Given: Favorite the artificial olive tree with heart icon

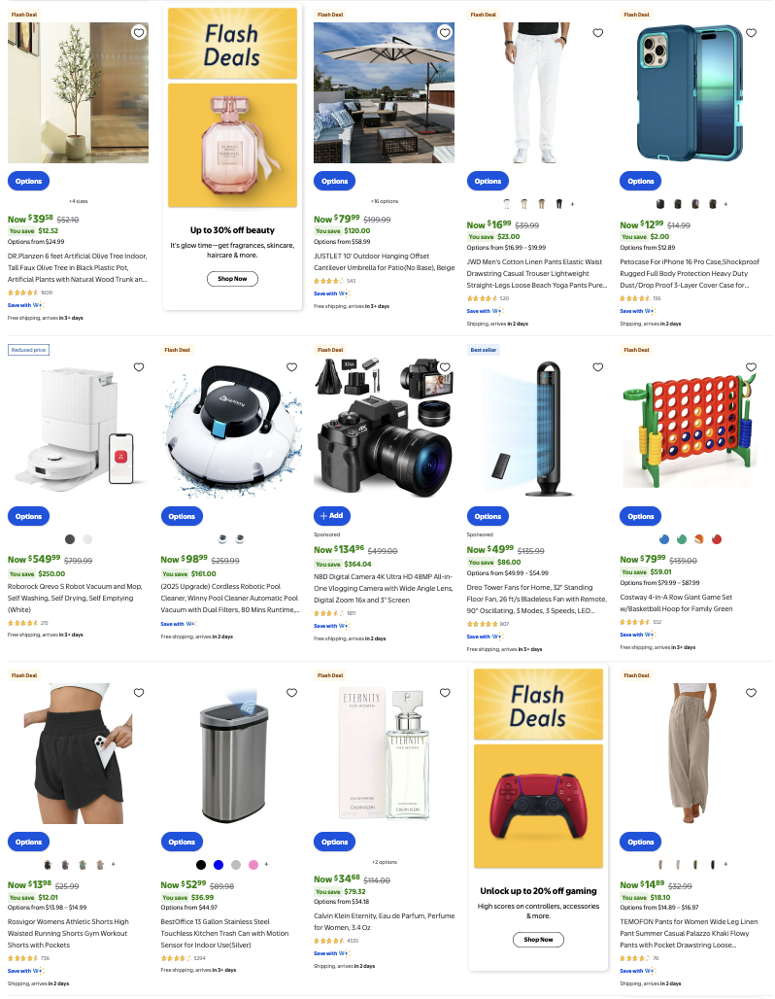Looking at the screenshot, I should (139, 32).
